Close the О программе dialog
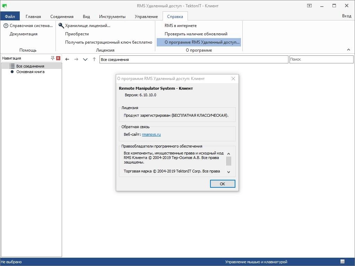 233,79
